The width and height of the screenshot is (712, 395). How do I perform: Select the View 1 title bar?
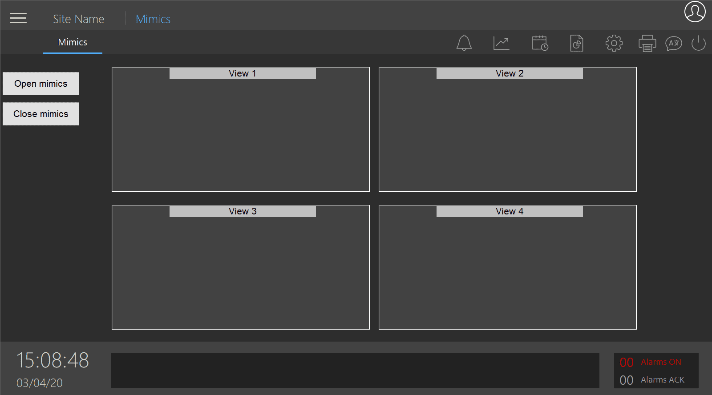point(243,73)
